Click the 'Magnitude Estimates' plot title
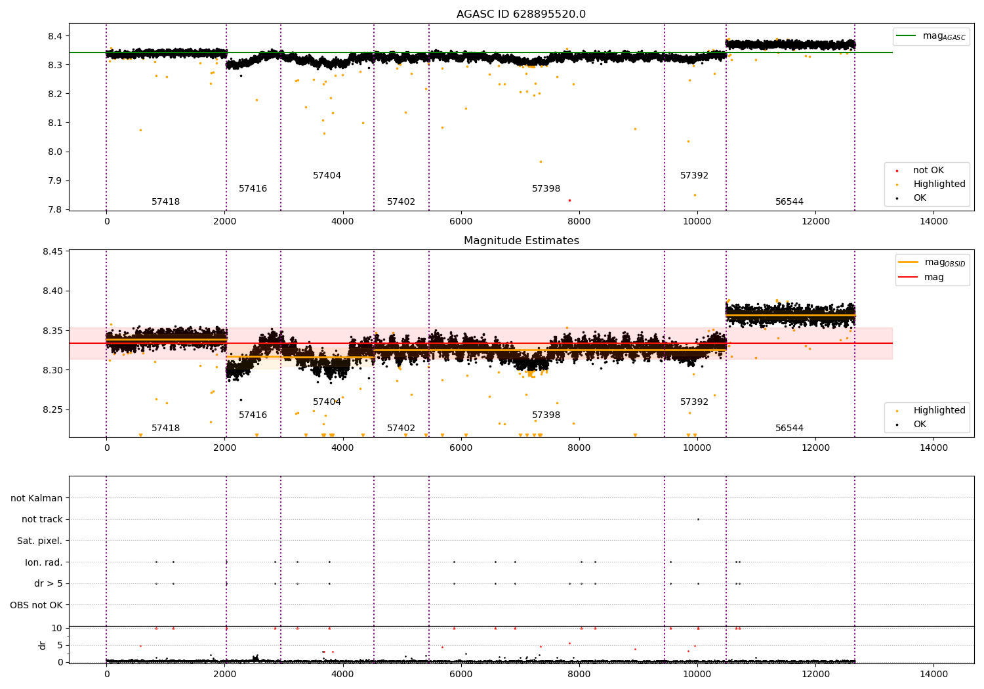Viewport: 984px width, 689px height. point(521,241)
